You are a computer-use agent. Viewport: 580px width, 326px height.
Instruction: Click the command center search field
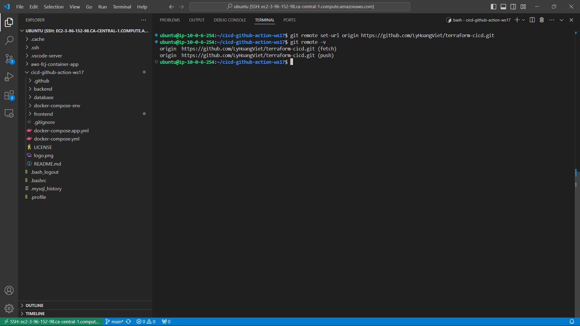click(300, 7)
